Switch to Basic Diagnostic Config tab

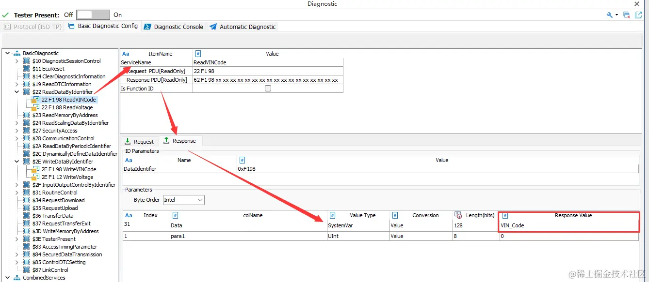pyautogui.click(x=103, y=26)
